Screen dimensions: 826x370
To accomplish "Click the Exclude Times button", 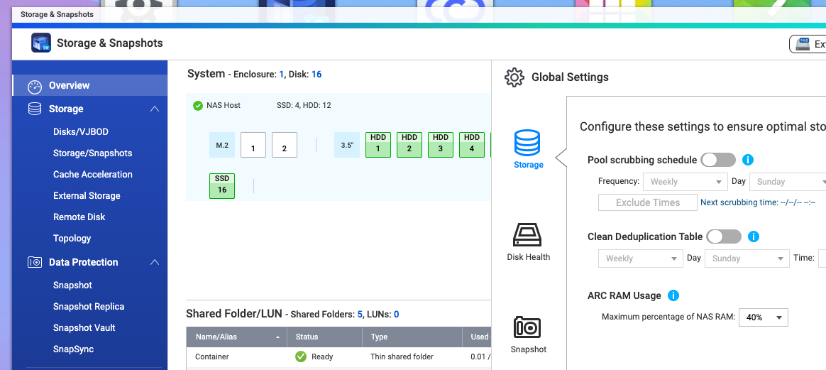I will [x=647, y=202].
